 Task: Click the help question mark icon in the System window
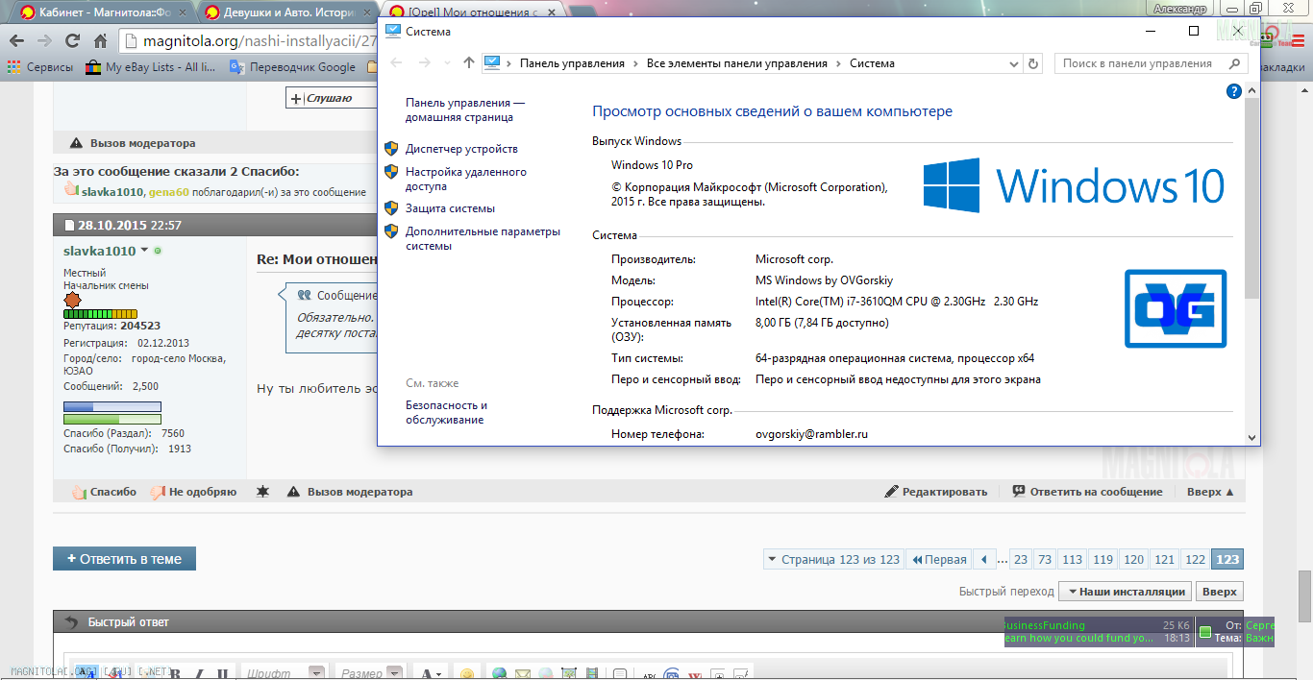tap(1234, 91)
